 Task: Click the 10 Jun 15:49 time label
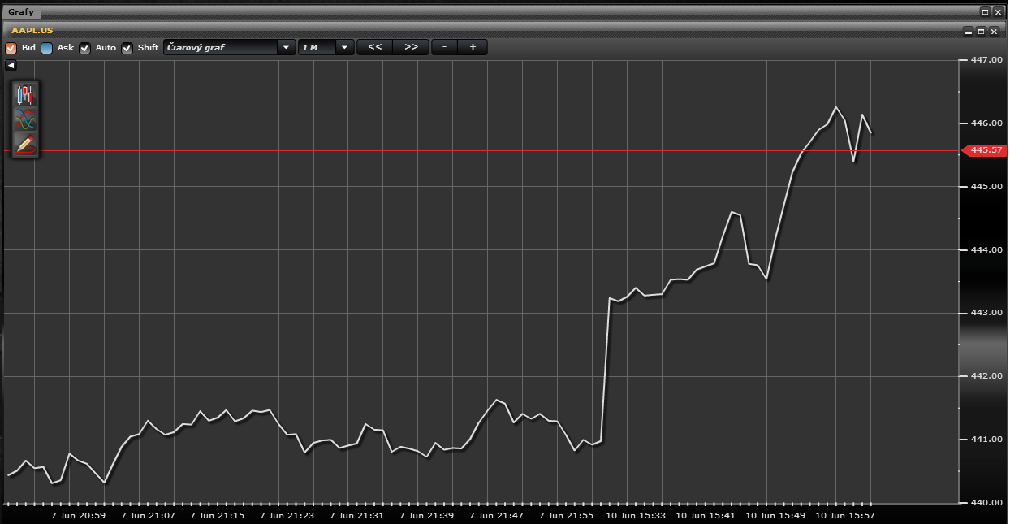(x=776, y=515)
